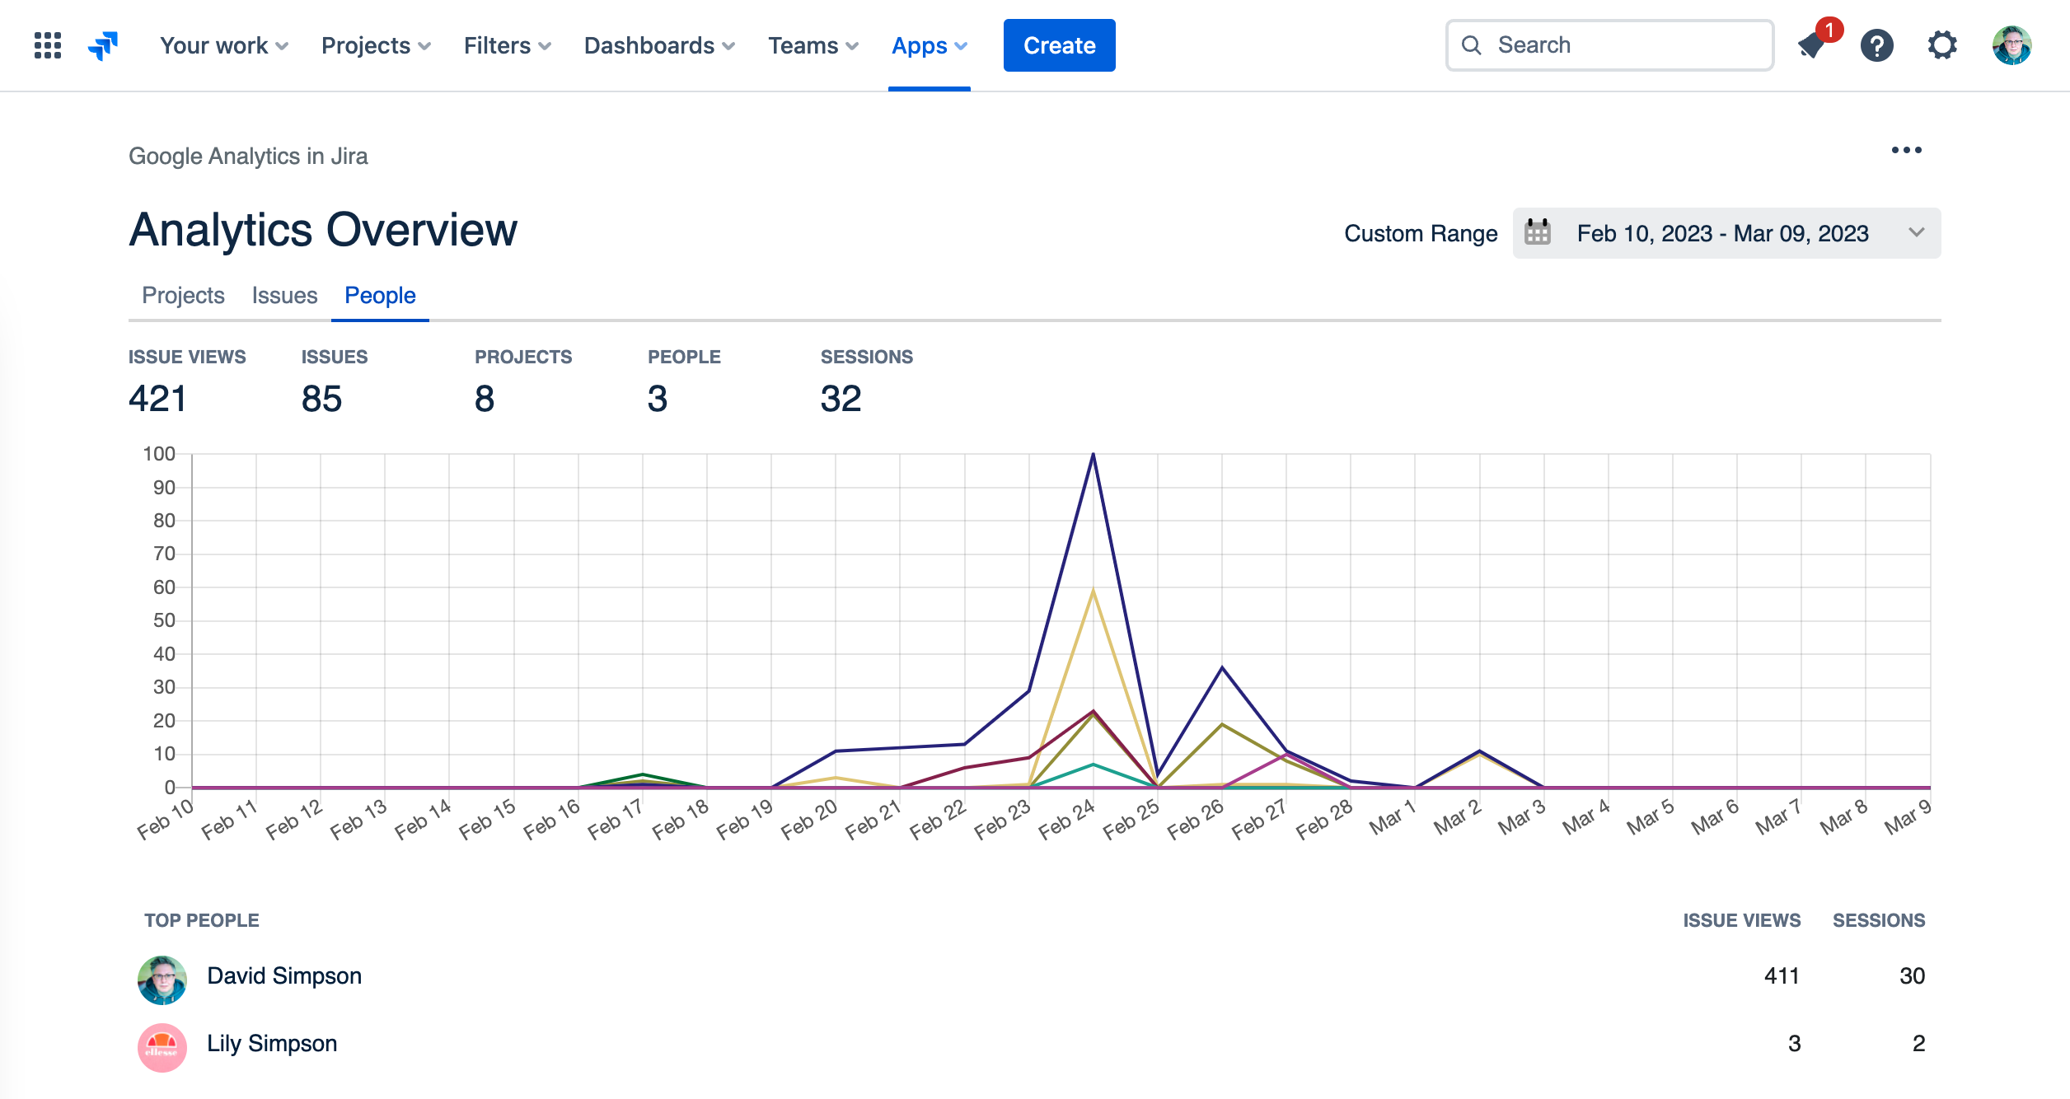The height and width of the screenshot is (1099, 2070).
Task: Click the calendar icon in the date range
Action: (1538, 233)
